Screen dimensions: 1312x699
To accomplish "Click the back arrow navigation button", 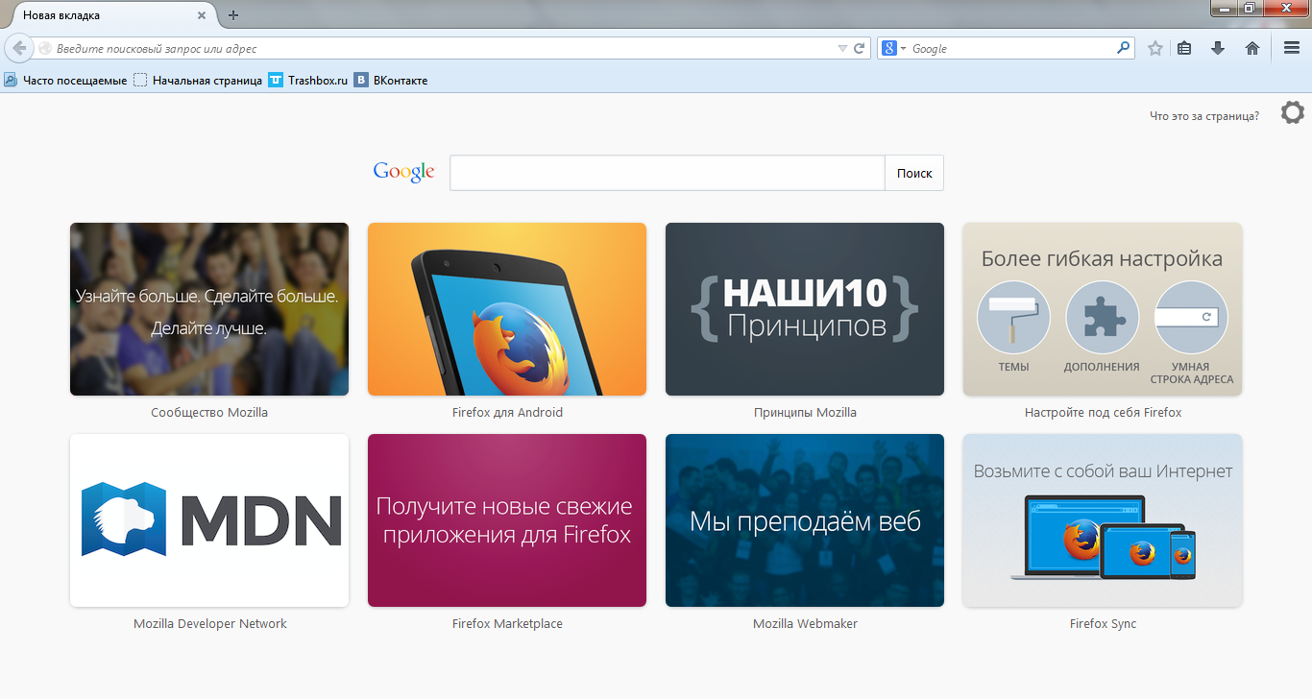I will click(x=18, y=48).
